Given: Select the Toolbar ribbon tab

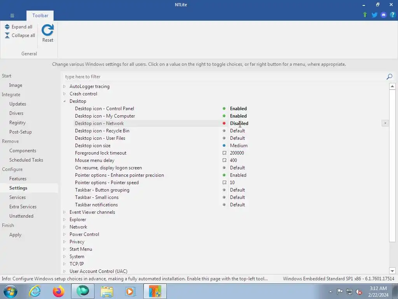Looking at the screenshot, I should (40, 16).
